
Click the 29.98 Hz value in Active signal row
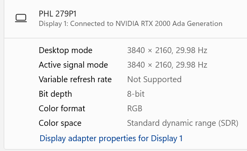pos(191,65)
